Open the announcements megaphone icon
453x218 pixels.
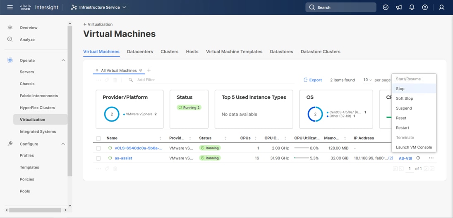[x=399, y=7]
